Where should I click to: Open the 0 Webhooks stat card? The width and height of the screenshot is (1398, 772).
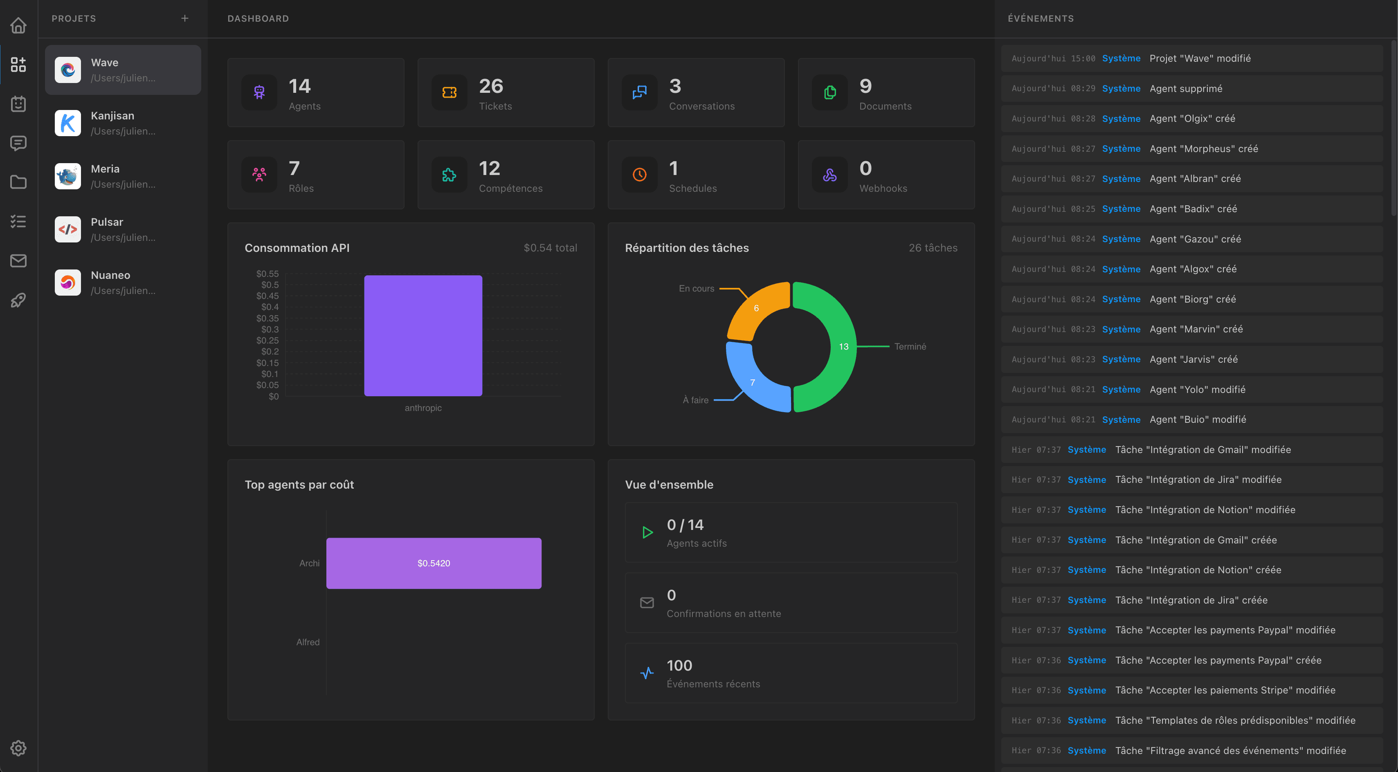point(886,175)
